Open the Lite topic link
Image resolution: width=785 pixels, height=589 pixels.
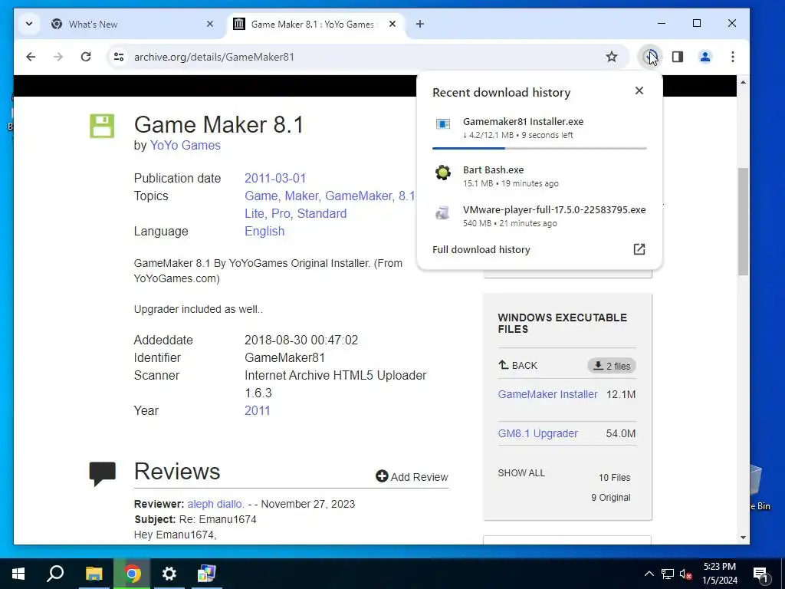(x=255, y=213)
